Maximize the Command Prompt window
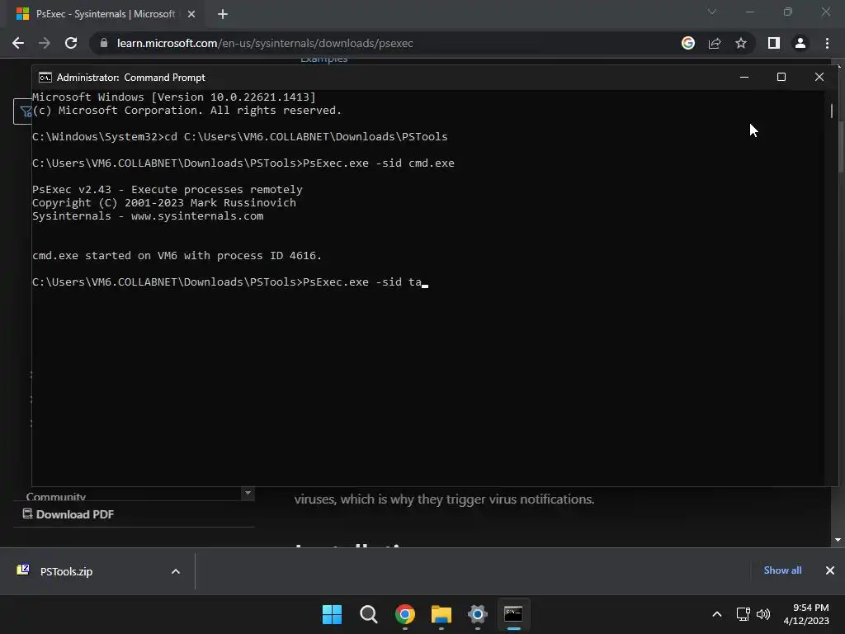 tap(781, 77)
